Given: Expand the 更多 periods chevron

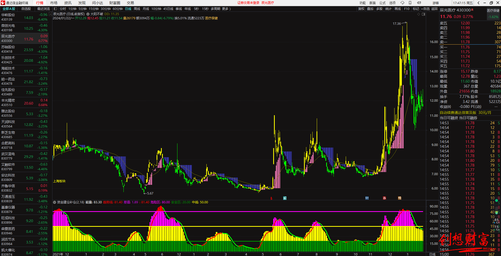Looking at the screenshot, I should pos(230,9).
